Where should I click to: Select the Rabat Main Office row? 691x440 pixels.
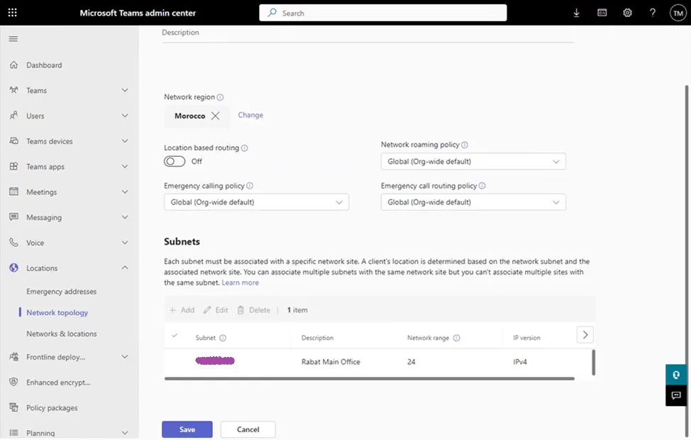[x=331, y=362]
